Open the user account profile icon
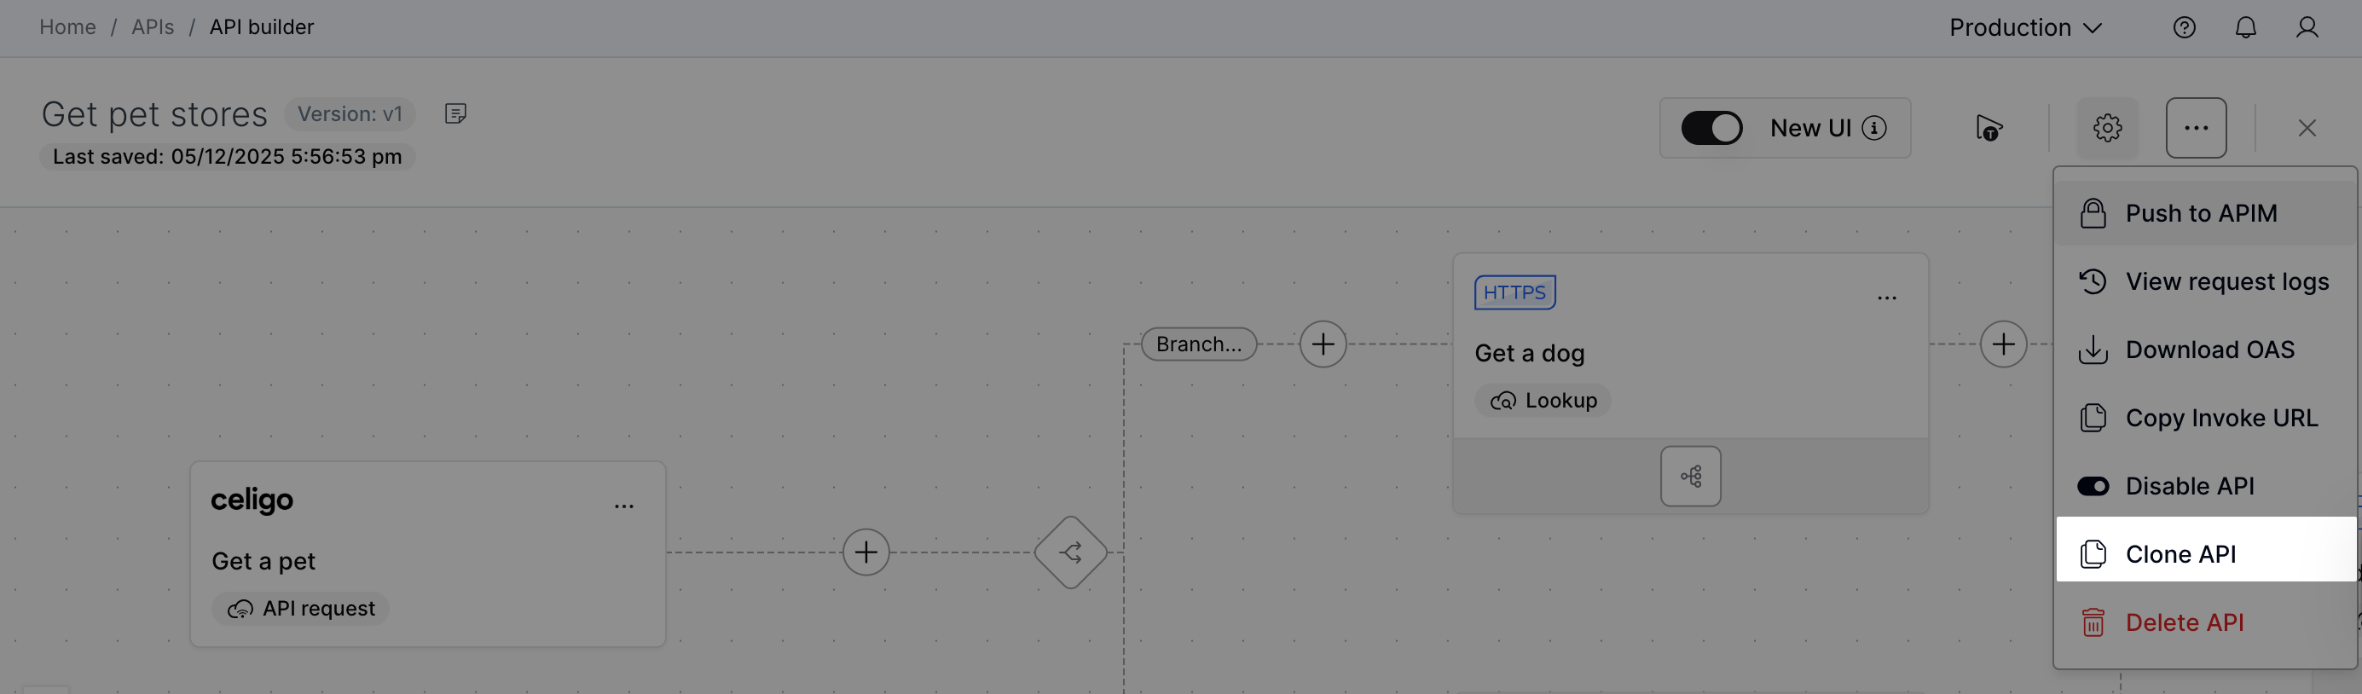Viewport: 2362px width, 694px height. 2307,27
